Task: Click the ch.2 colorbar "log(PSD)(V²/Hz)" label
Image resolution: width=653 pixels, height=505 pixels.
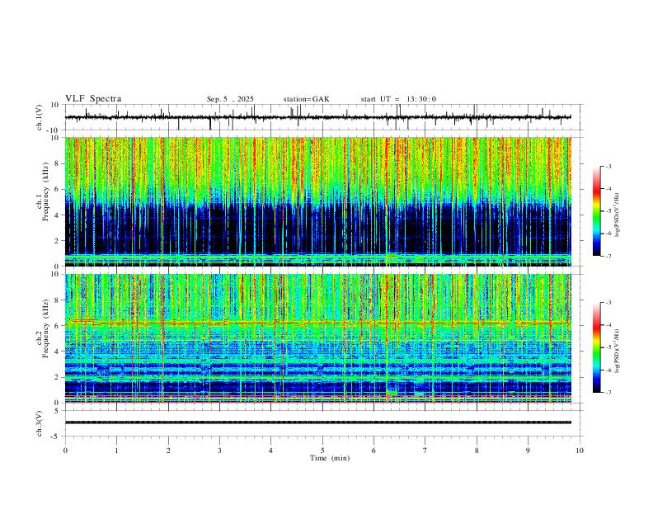Action: point(618,351)
